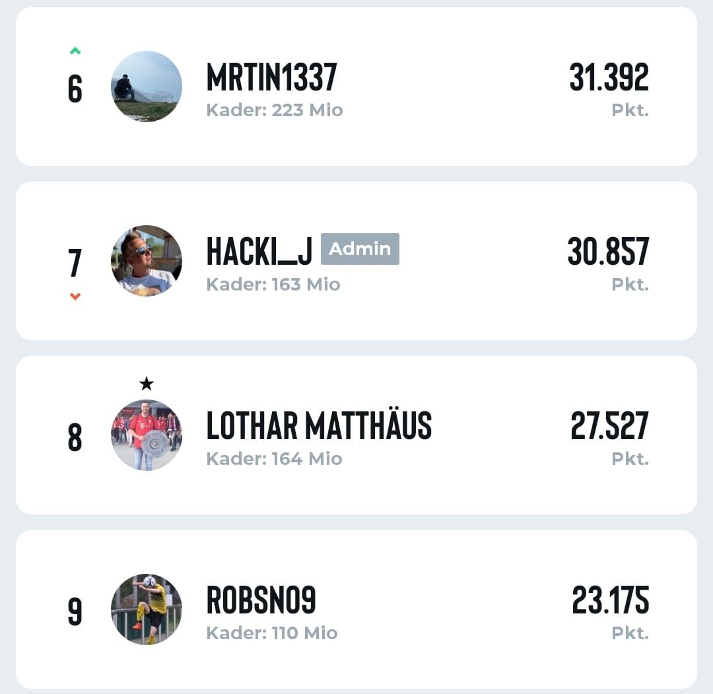The height and width of the screenshot is (694, 713).
Task: Select the MRTIN1337 username
Action: tap(271, 77)
